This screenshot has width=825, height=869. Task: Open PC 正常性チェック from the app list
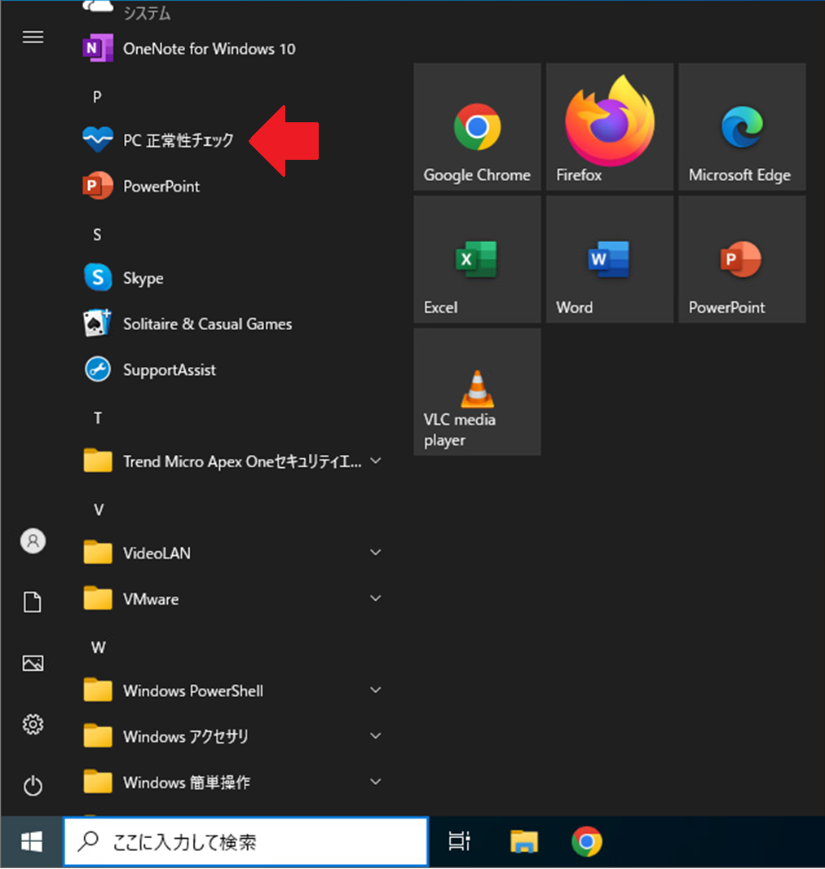(178, 140)
